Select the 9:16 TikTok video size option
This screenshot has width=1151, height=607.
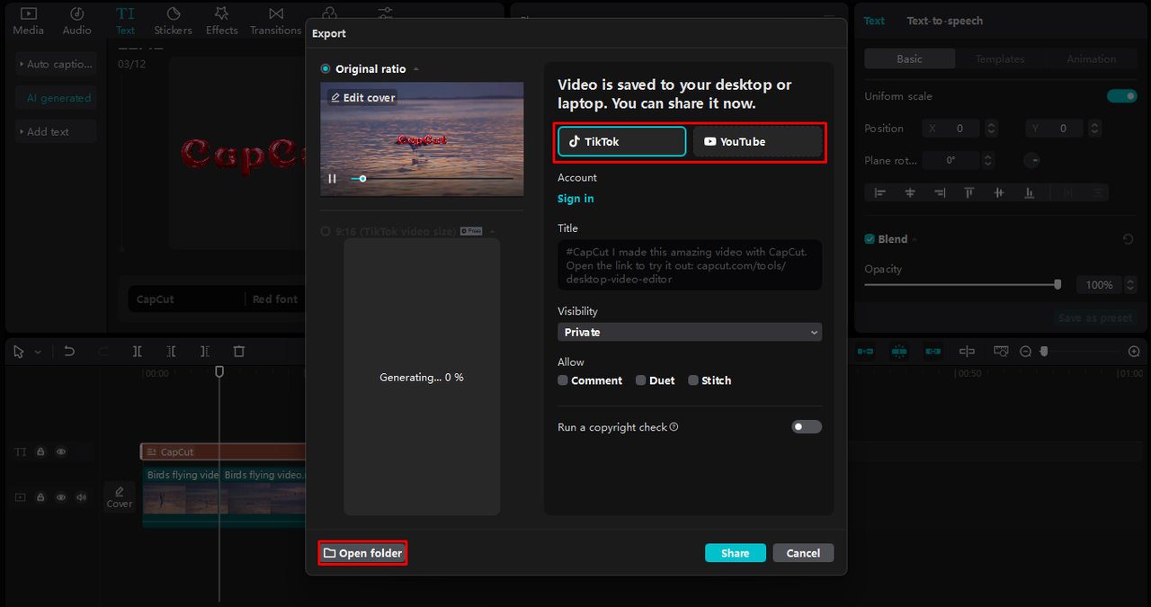(326, 231)
